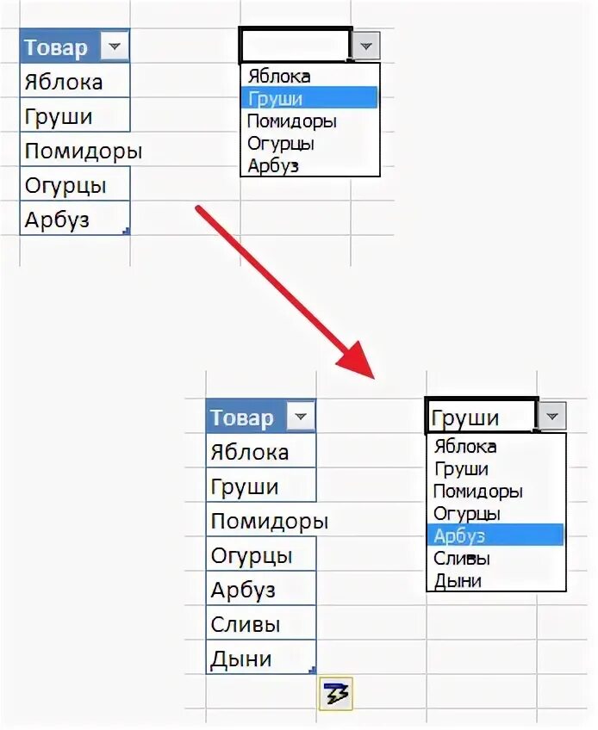
Task: Select the cell containing Груши with thick border
Action: (x=482, y=415)
